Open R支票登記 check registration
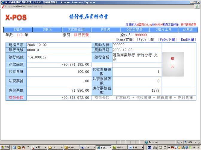Image resolution: width=201 pixels, height=150 pixels. click(x=76, y=29)
